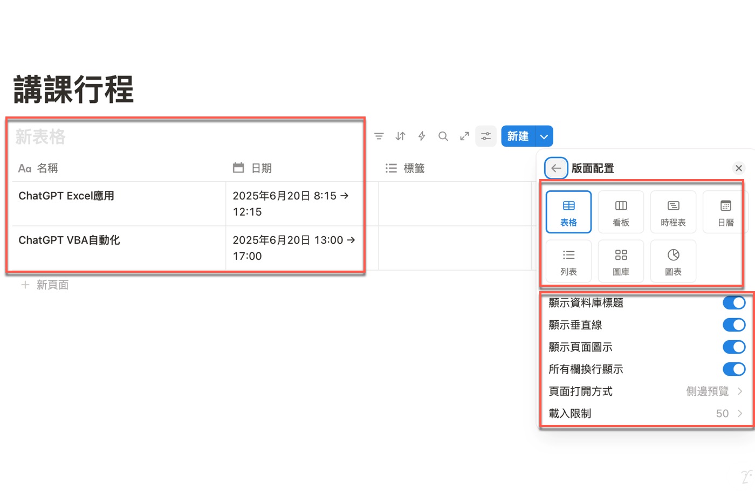The height and width of the screenshot is (496, 755).
Task: Click the blue 新建 button
Action: pos(518,136)
